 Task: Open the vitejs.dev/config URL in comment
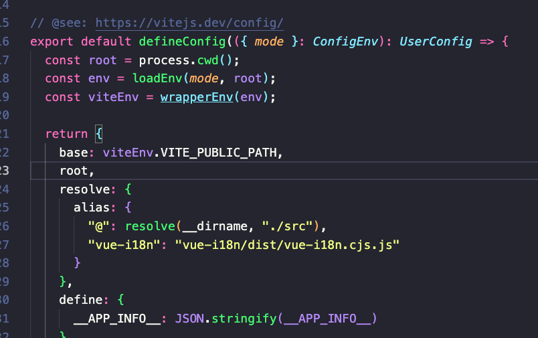(189, 23)
